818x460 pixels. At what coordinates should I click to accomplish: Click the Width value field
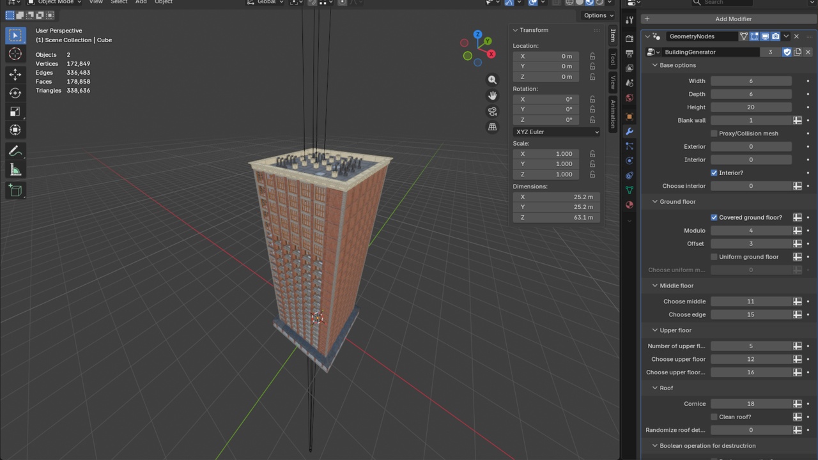pos(751,81)
